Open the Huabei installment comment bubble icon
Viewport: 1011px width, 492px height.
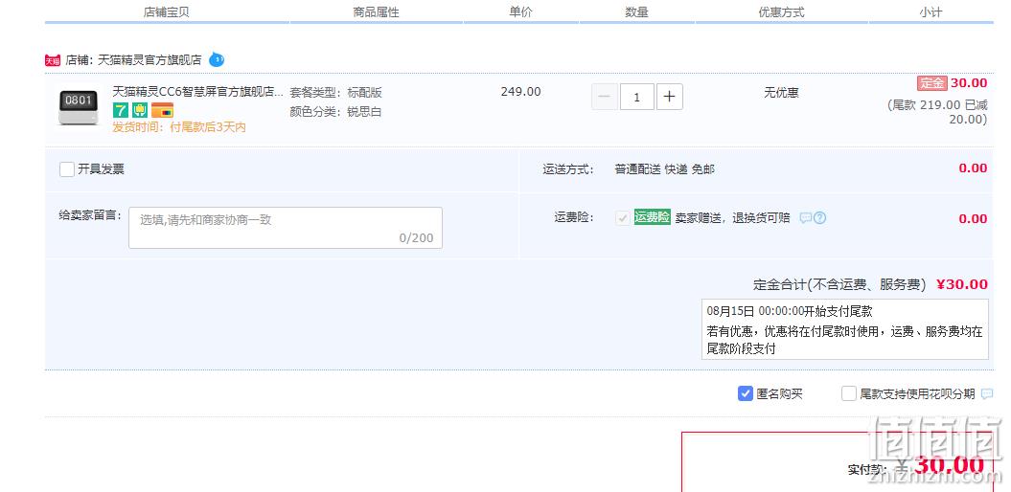click(x=987, y=394)
